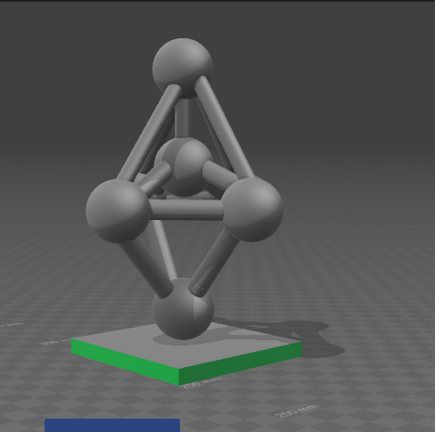
Task: Click the bottom sphere resting on the base
Action: [x=183, y=309]
